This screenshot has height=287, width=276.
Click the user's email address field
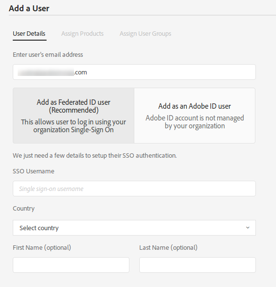pyautogui.click(x=134, y=72)
